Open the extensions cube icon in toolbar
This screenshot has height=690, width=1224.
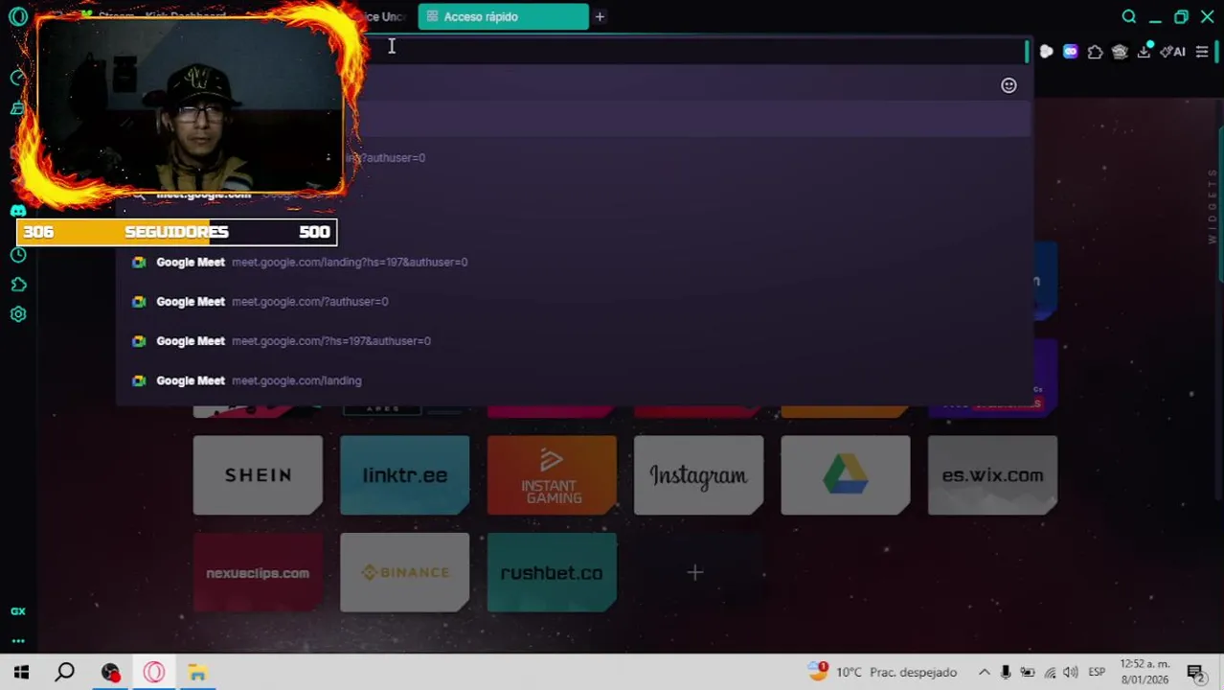coord(1096,52)
